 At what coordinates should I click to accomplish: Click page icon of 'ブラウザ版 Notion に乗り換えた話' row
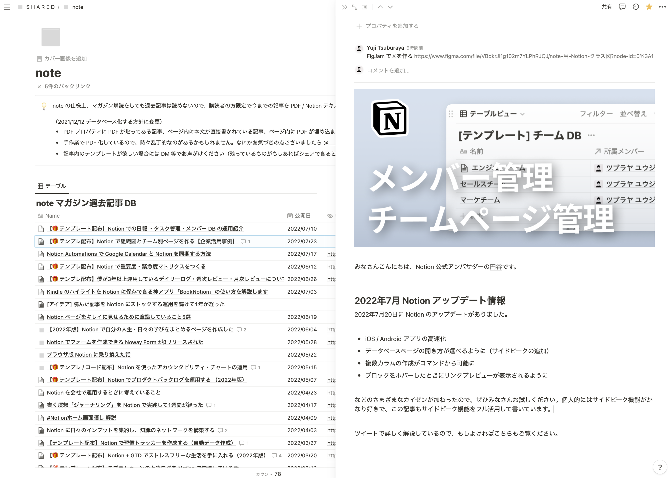click(x=42, y=355)
